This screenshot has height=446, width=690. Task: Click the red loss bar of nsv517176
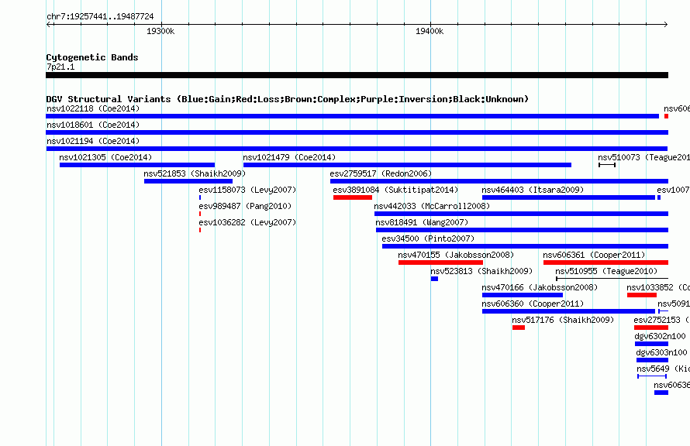pos(519,328)
